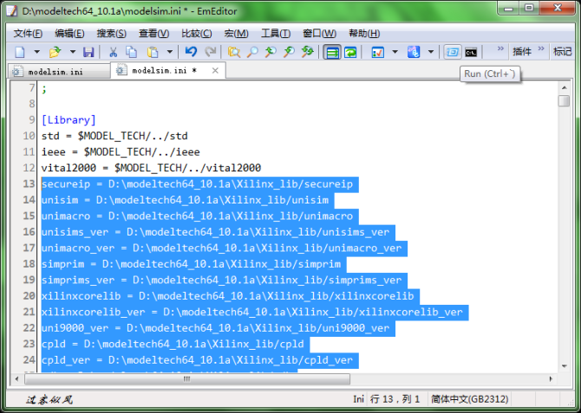Undo the last edit
581x413 pixels.
pyautogui.click(x=191, y=52)
